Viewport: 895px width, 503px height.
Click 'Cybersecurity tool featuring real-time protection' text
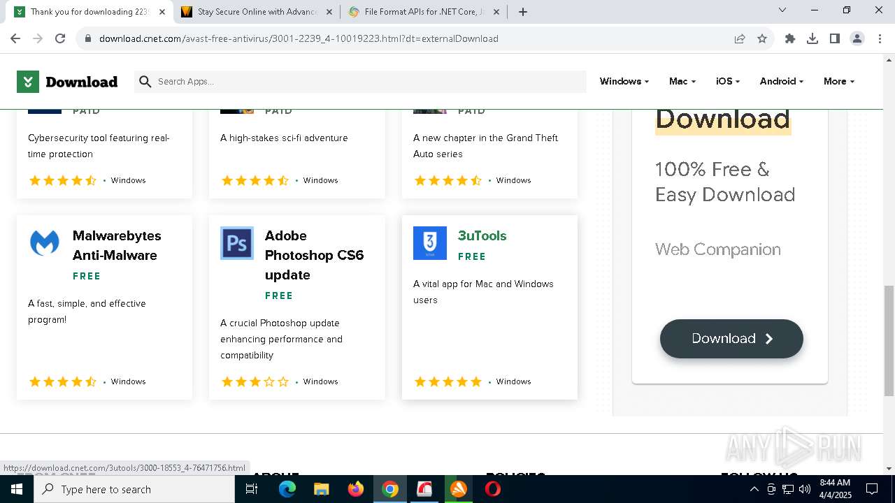click(99, 146)
